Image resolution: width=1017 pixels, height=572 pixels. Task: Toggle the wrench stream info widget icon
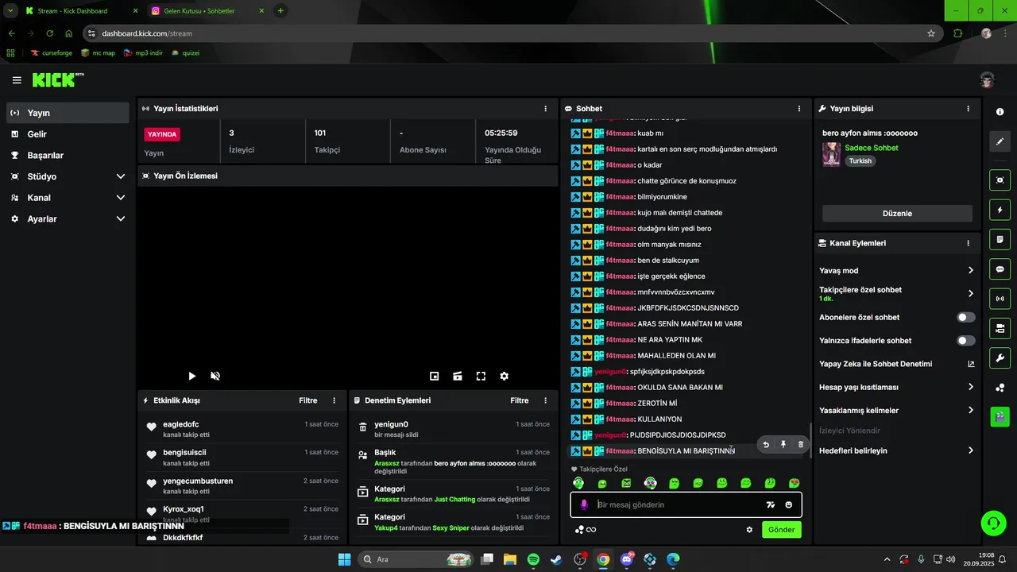[x=1000, y=357]
